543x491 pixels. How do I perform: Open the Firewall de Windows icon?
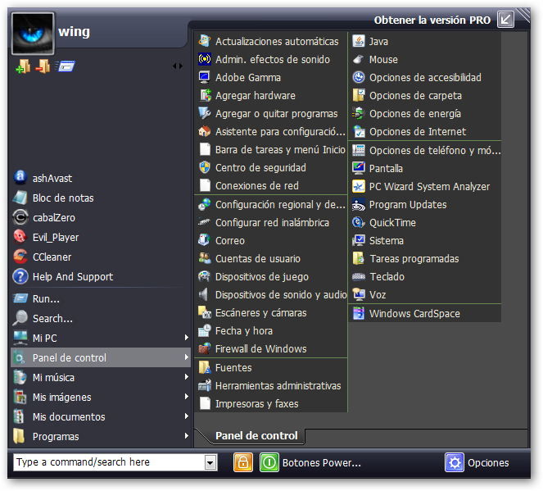(x=205, y=348)
